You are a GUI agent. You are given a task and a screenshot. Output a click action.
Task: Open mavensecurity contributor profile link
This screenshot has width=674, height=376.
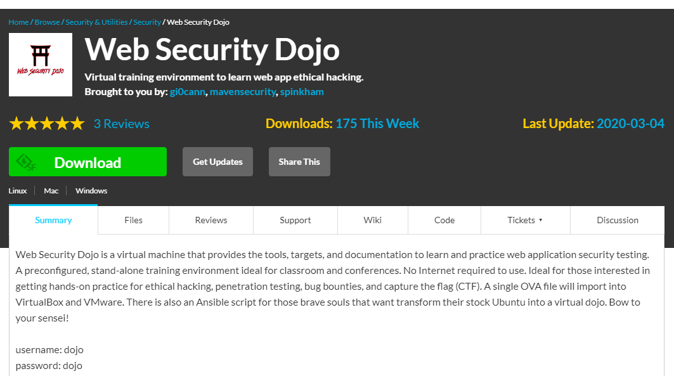[243, 92]
